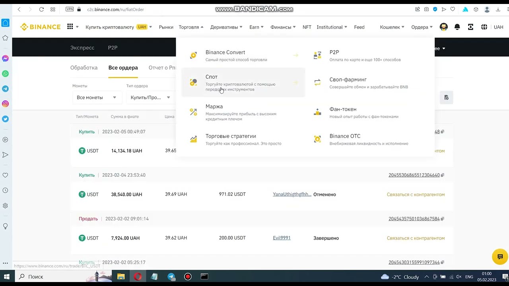Click the Opera sidebar heart bookmarks icon

(6, 175)
